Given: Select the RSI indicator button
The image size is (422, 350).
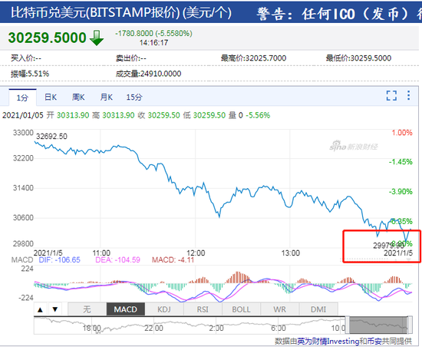Looking at the screenshot, I should coord(203,309).
